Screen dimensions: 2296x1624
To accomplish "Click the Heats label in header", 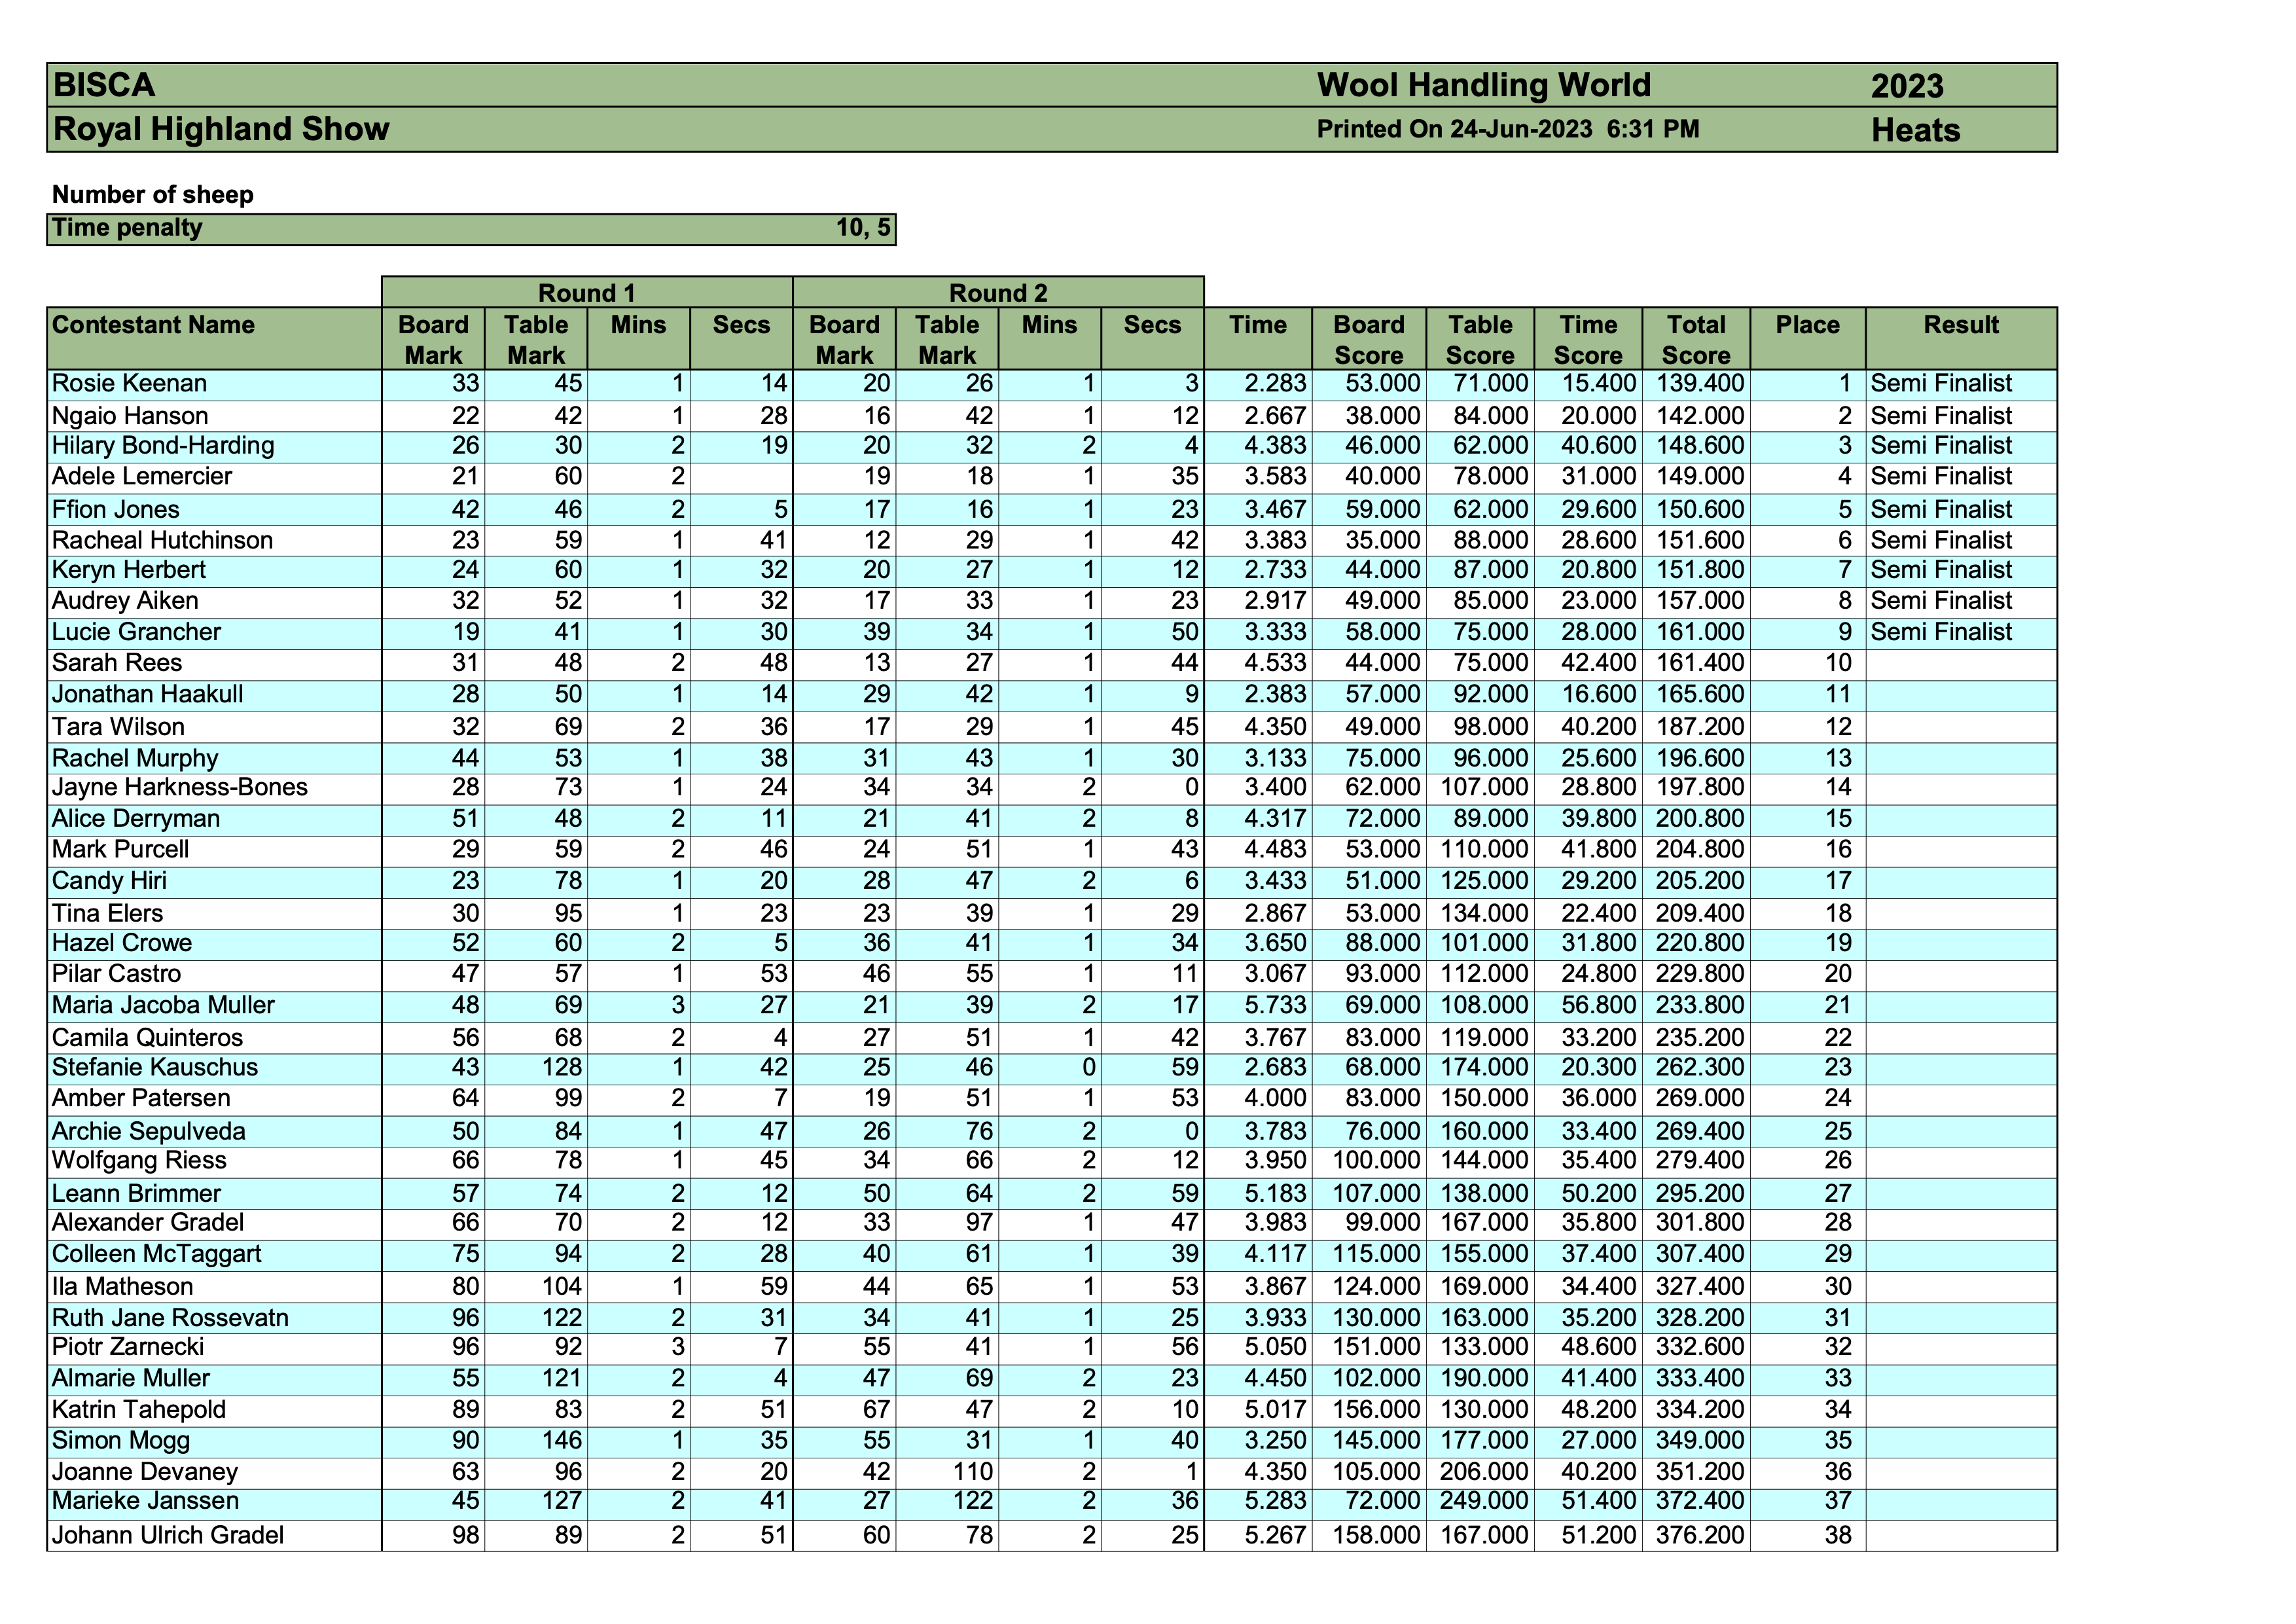I will pos(1914,130).
